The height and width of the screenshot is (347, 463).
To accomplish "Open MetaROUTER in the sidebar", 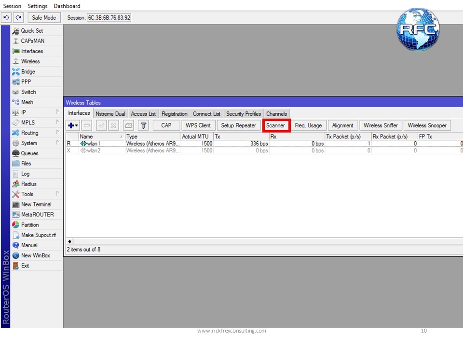I will 37,215.
